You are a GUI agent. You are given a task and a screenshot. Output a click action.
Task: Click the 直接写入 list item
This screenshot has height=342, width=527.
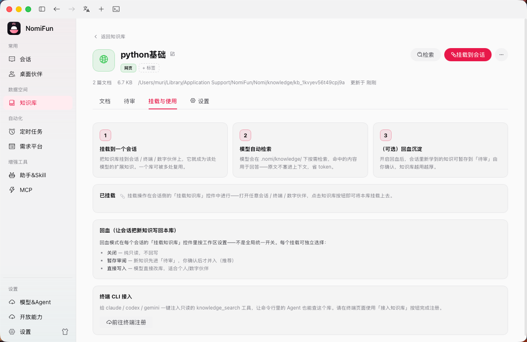[x=158, y=268]
